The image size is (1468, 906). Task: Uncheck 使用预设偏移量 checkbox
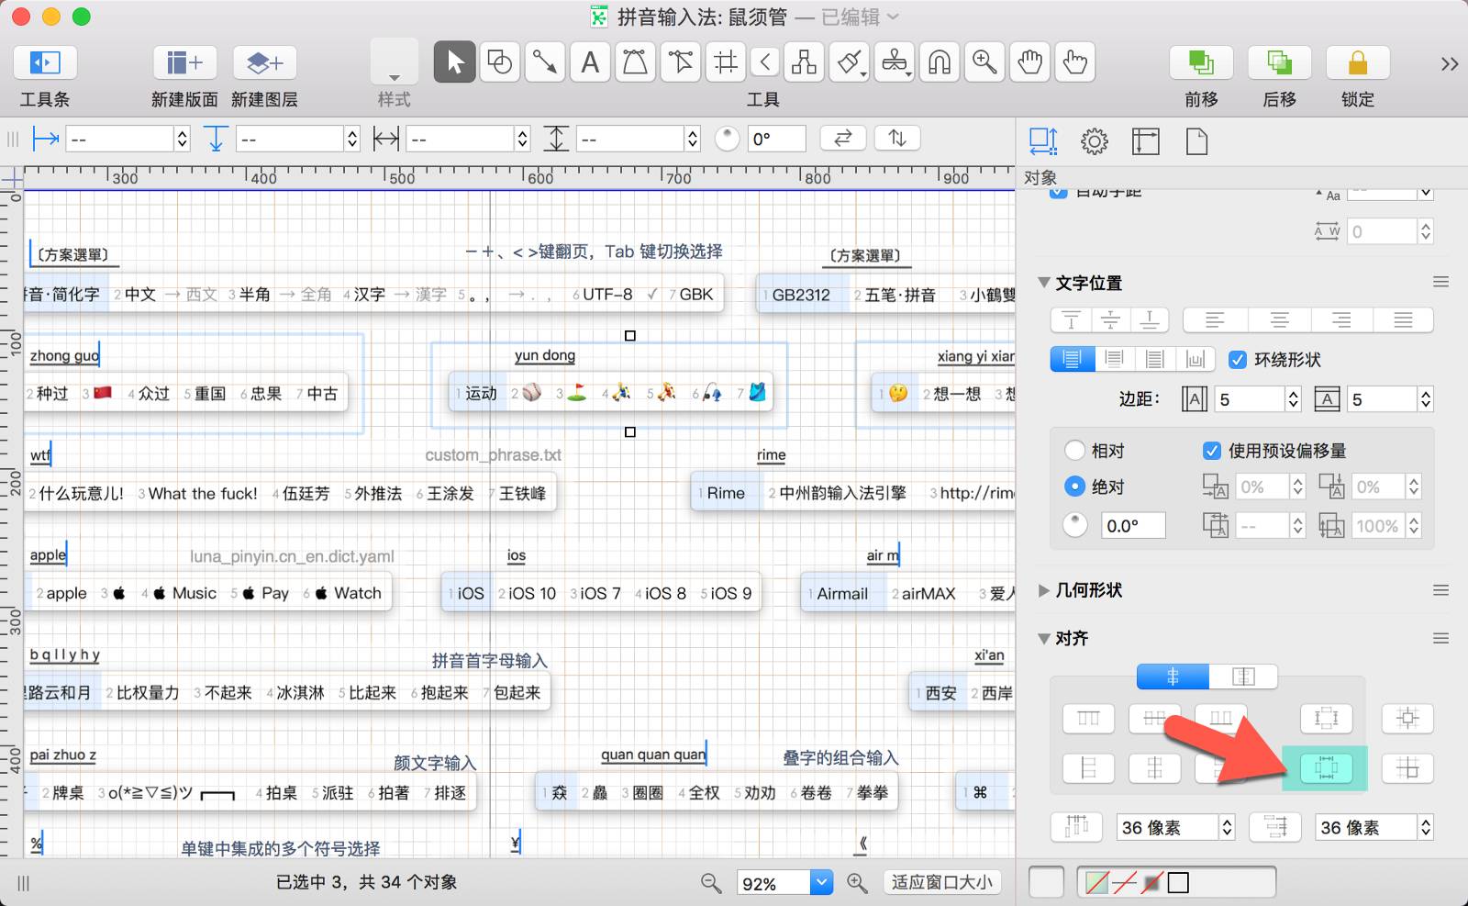(x=1212, y=451)
